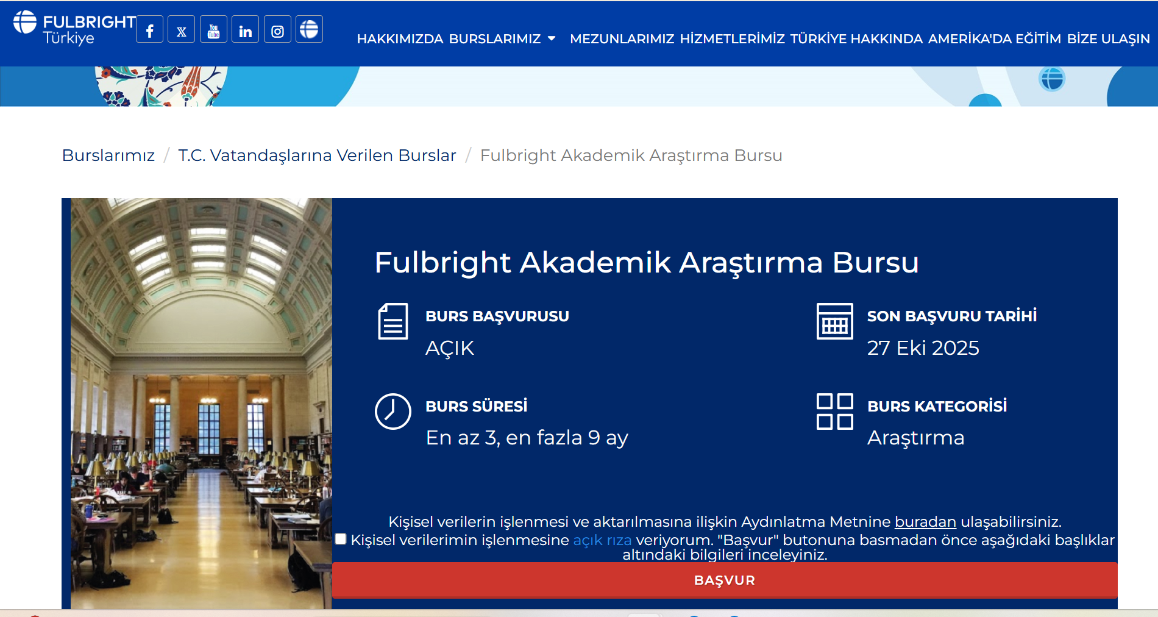Click the document icon beside Burs Başvurusu
Screen dimensions: 1158x617
[393, 321]
